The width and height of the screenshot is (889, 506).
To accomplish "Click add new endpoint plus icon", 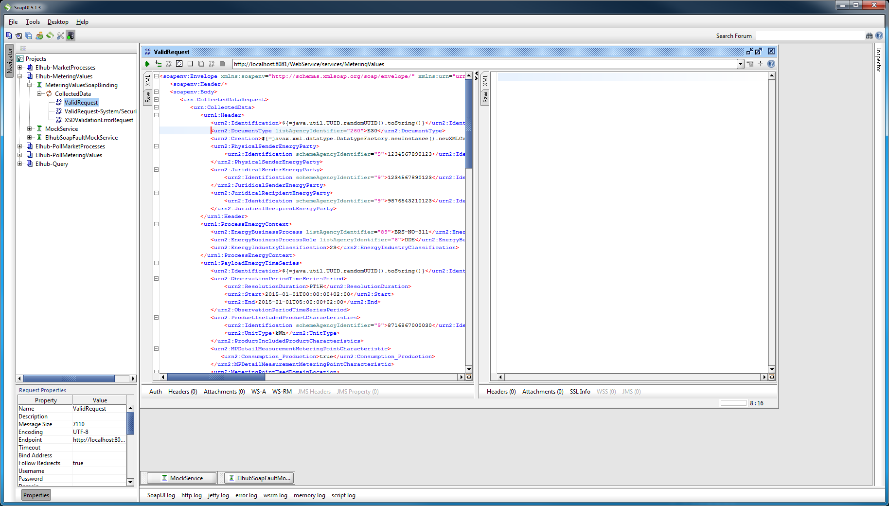I will pos(761,64).
